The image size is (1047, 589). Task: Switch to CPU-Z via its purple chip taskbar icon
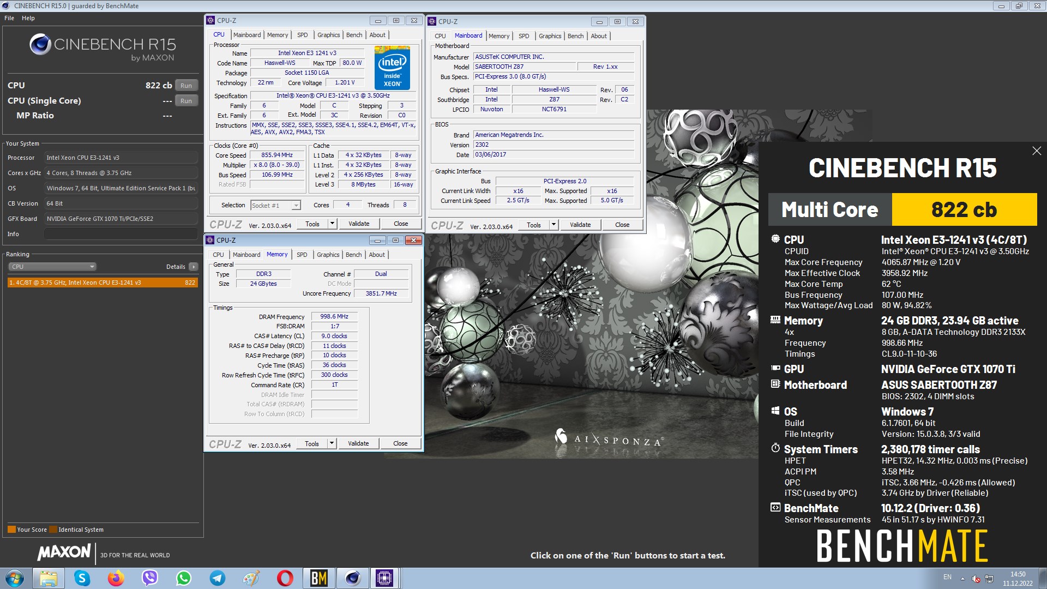pyautogui.click(x=385, y=578)
